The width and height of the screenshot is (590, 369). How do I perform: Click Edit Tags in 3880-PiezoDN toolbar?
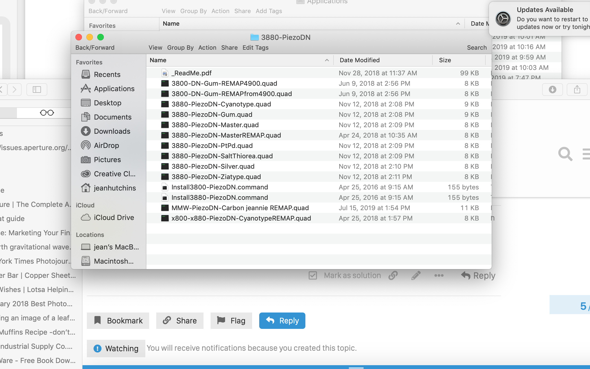click(255, 48)
